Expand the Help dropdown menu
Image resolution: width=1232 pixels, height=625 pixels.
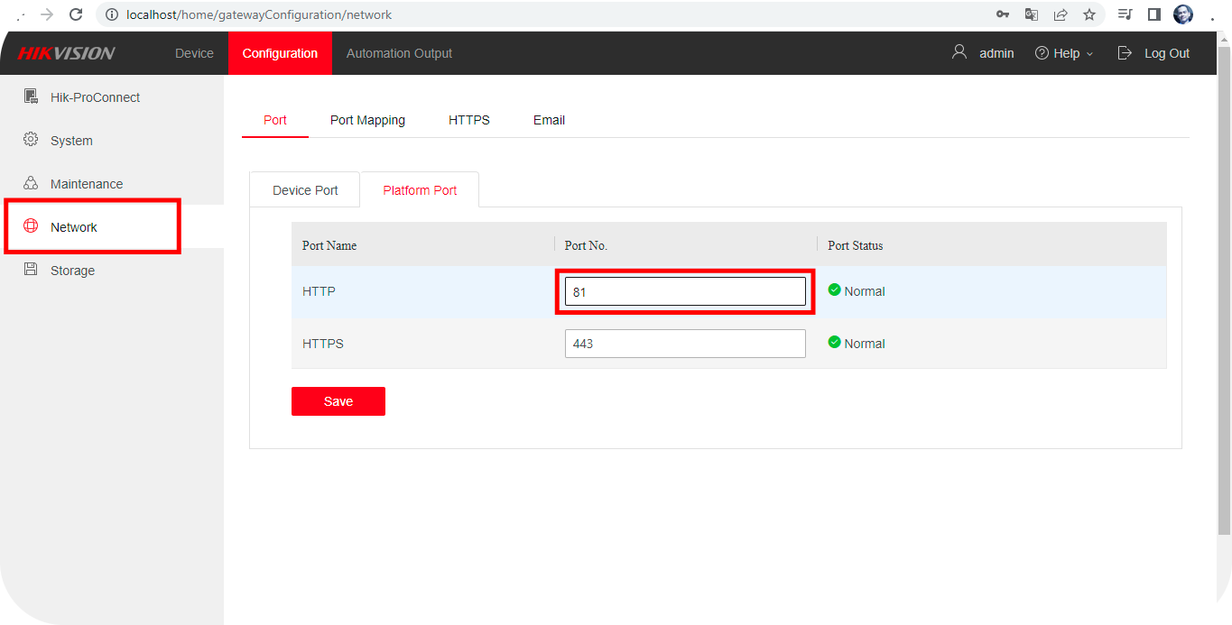[1065, 53]
